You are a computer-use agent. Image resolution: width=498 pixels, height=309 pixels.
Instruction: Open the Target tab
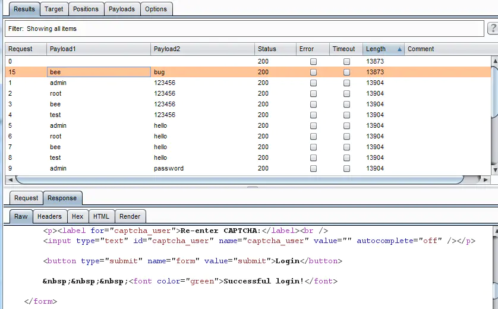(53, 9)
